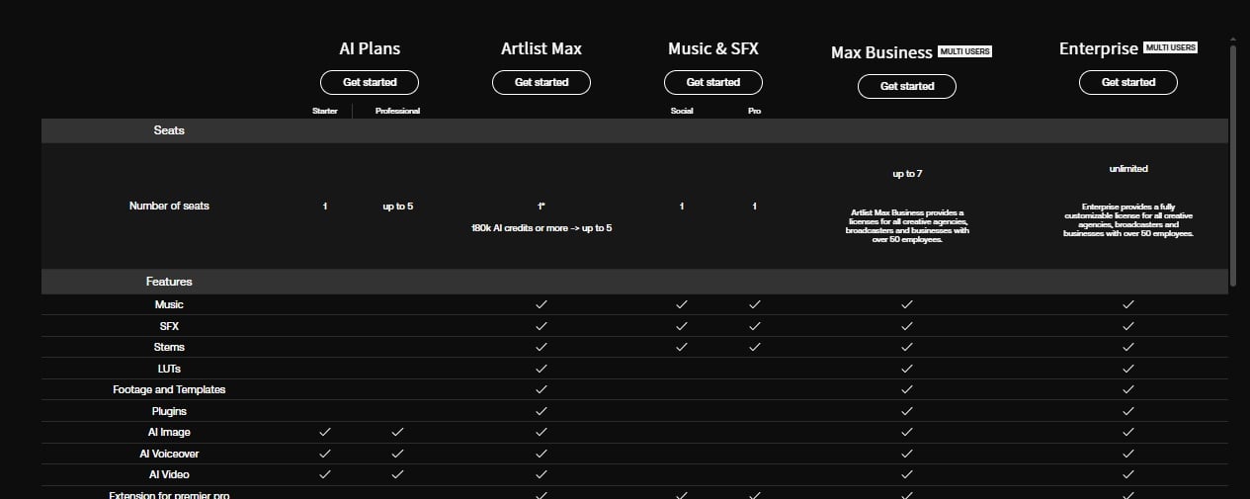Click the Plugins row label
The image size is (1250, 499).
pyautogui.click(x=169, y=411)
